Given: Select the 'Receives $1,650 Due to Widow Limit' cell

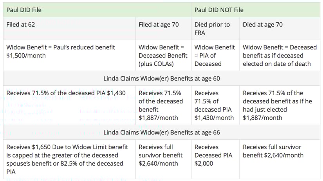Looking at the screenshot, I should point(69,159).
